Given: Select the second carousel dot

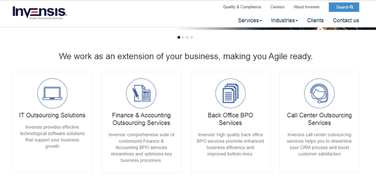Looking at the screenshot, I should 183,37.
